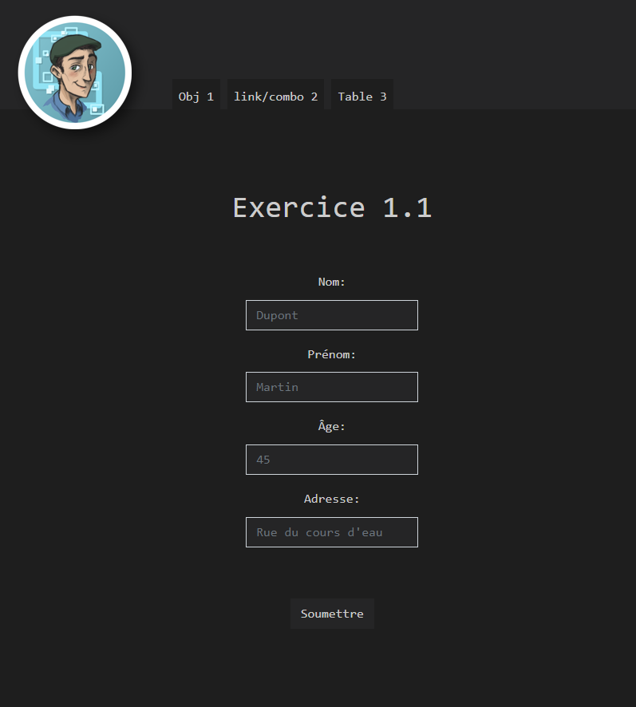Select the Prénom field showing Martin
The image size is (636, 707).
click(x=332, y=387)
